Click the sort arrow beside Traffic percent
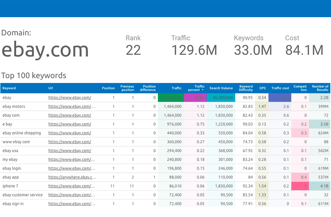Viewport: 331px width, 217px height. pos(203,90)
